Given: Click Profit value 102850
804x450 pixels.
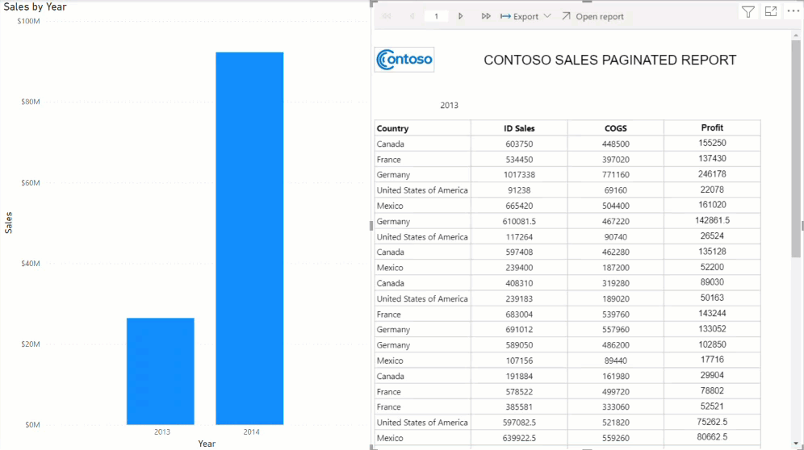Looking at the screenshot, I should pos(712,344).
